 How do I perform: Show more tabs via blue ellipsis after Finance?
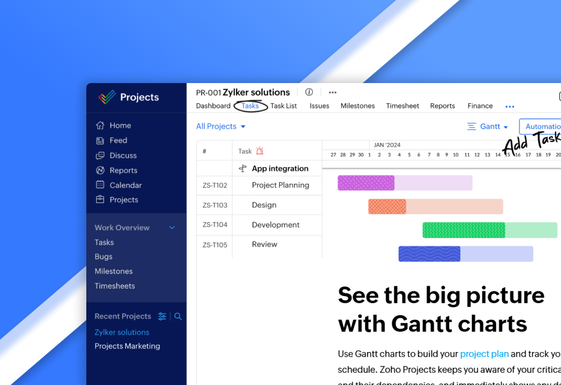(x=510, y=107)
